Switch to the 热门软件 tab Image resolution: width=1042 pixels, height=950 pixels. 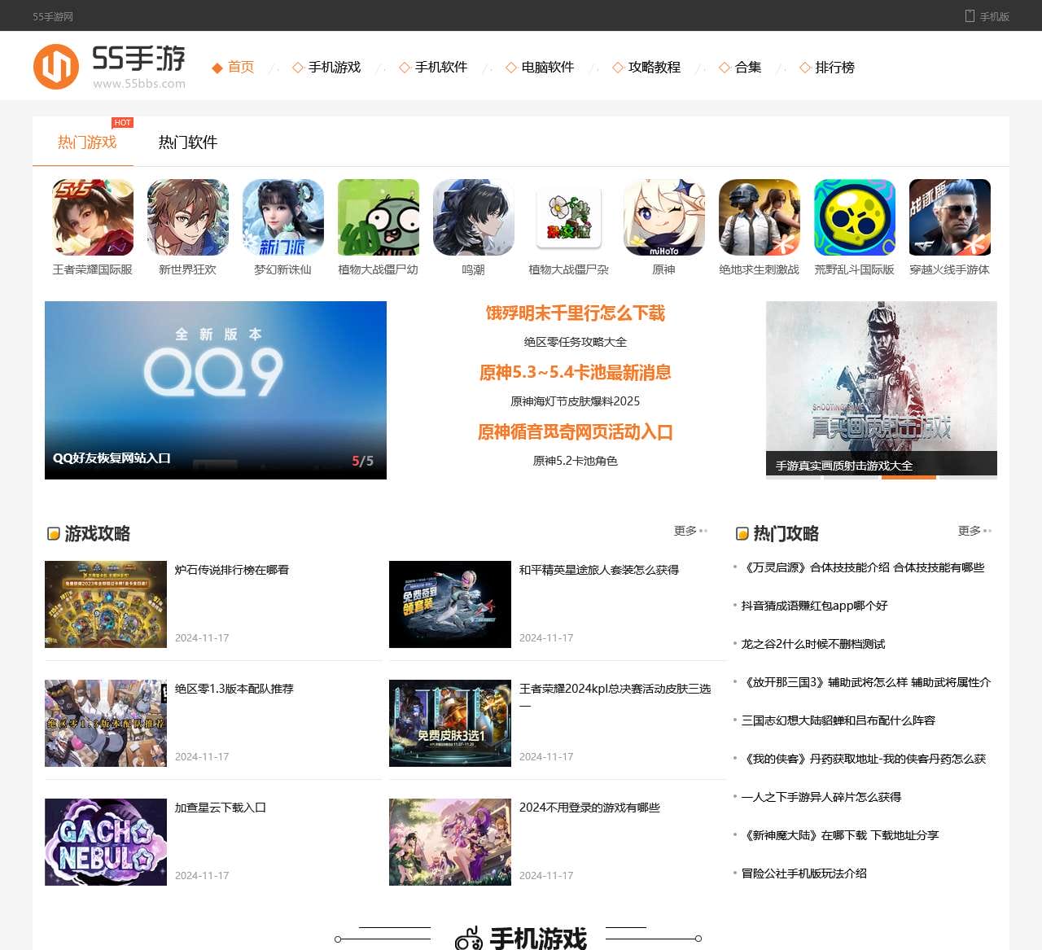[x=188, y=142]
